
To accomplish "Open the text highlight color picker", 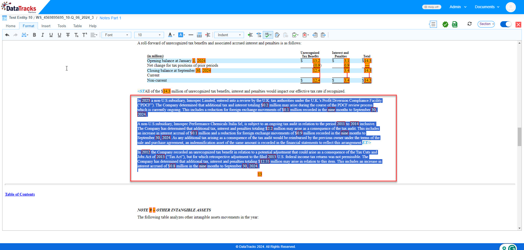I will tap(181, 35).
